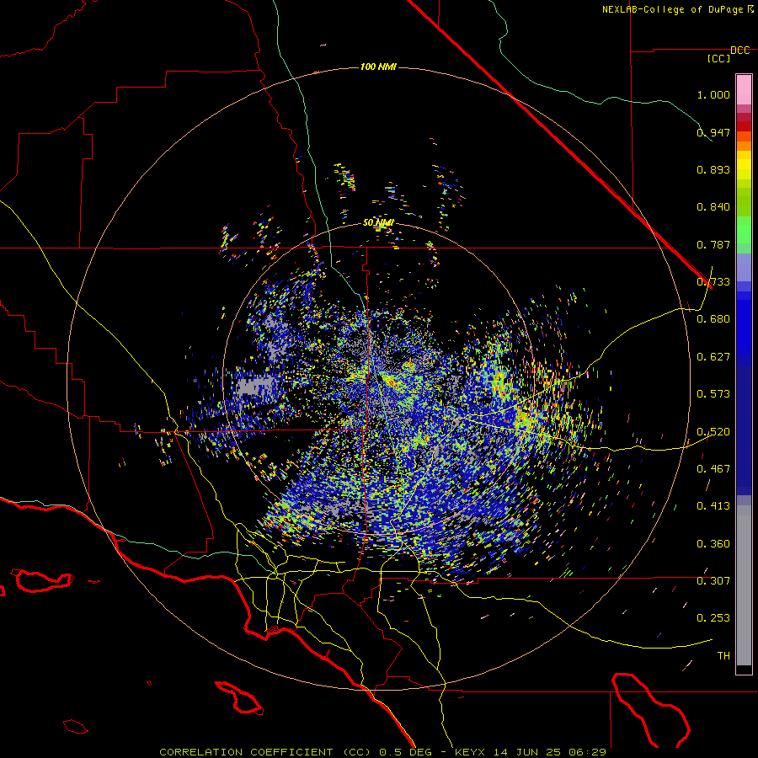Pick the bright green color bar segment
Viewport: 758px width, 758px height.
(x=744, y=230)
